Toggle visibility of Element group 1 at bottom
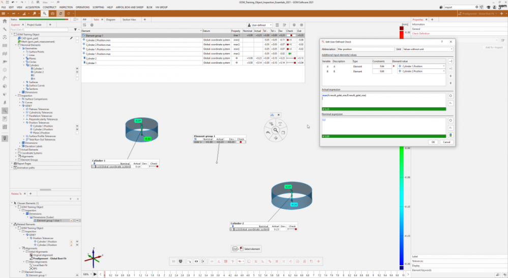 point(77,275)
